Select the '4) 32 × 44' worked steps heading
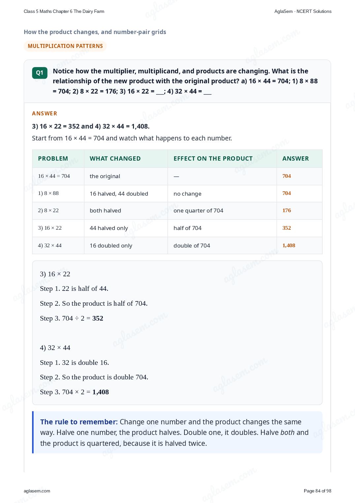Image resolution: width=355 pixels, height=503 pixels. 55,348
